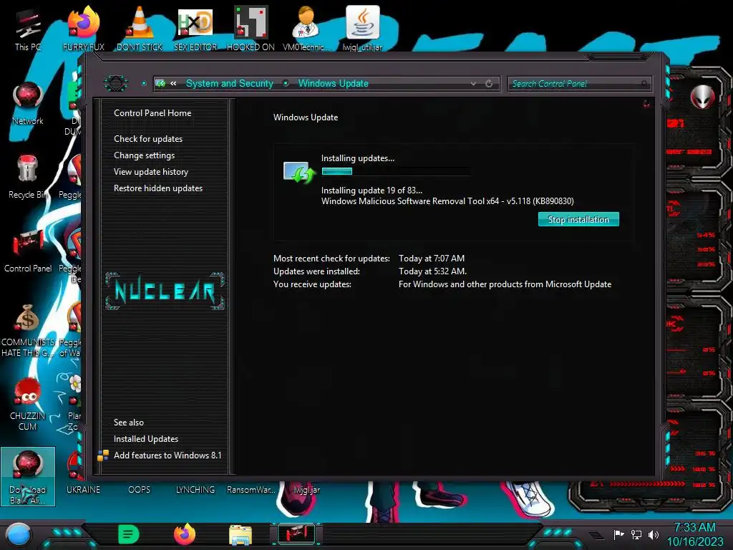The image size is (733, 550).
Task: Open View update history
Action: coord(151,172)
